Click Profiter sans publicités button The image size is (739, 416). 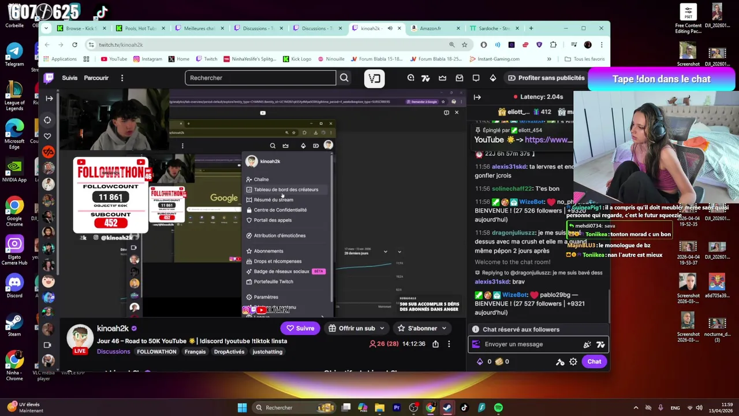tap(546, 78)
